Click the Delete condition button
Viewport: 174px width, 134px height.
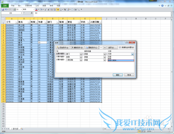tap(77, 48)
